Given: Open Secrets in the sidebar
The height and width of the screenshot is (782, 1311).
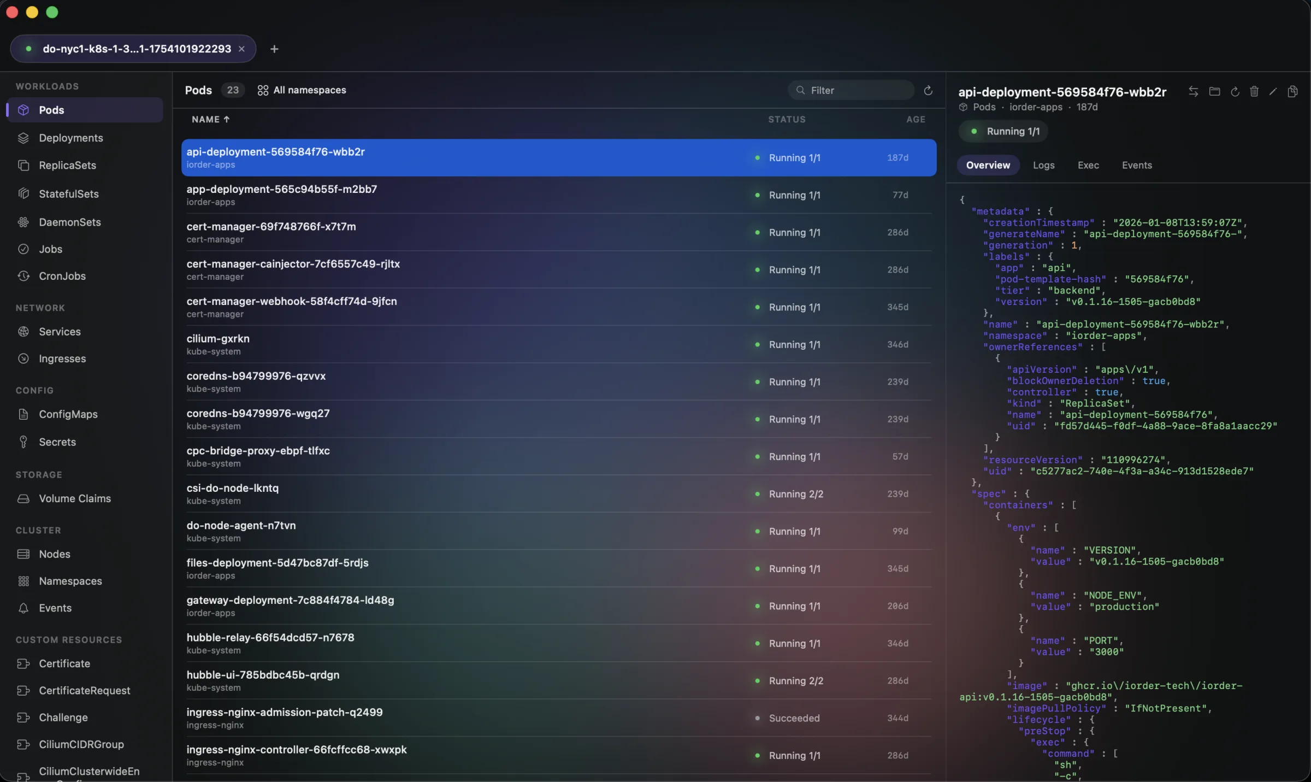Looking at the screenshot, I should [85, 442].
